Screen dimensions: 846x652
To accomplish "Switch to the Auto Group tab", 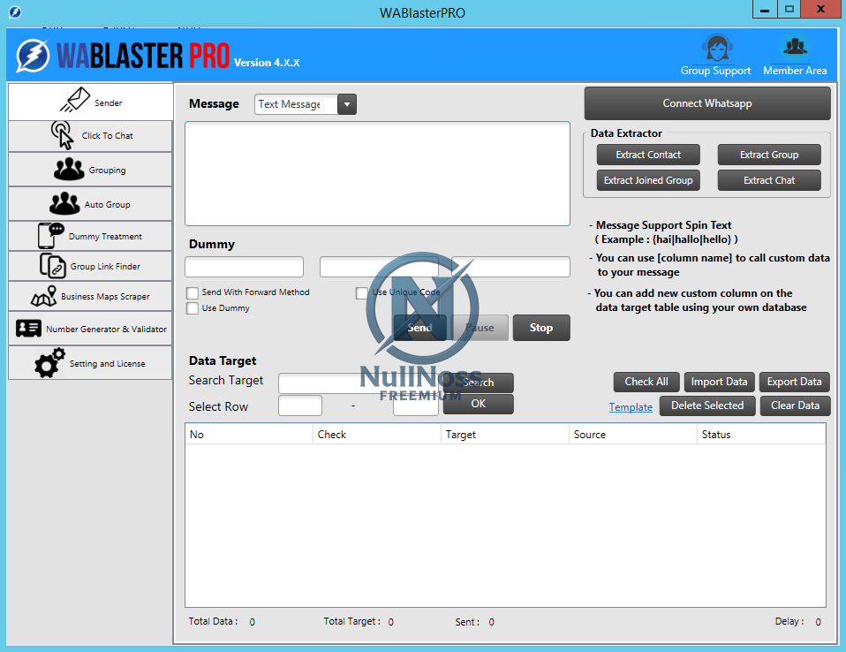I will point(90,204).
